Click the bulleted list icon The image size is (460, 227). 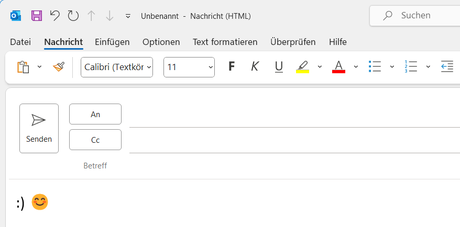(375, 66)
